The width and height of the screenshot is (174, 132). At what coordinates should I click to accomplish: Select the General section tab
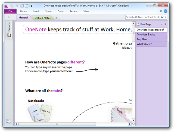coord(23,18)
